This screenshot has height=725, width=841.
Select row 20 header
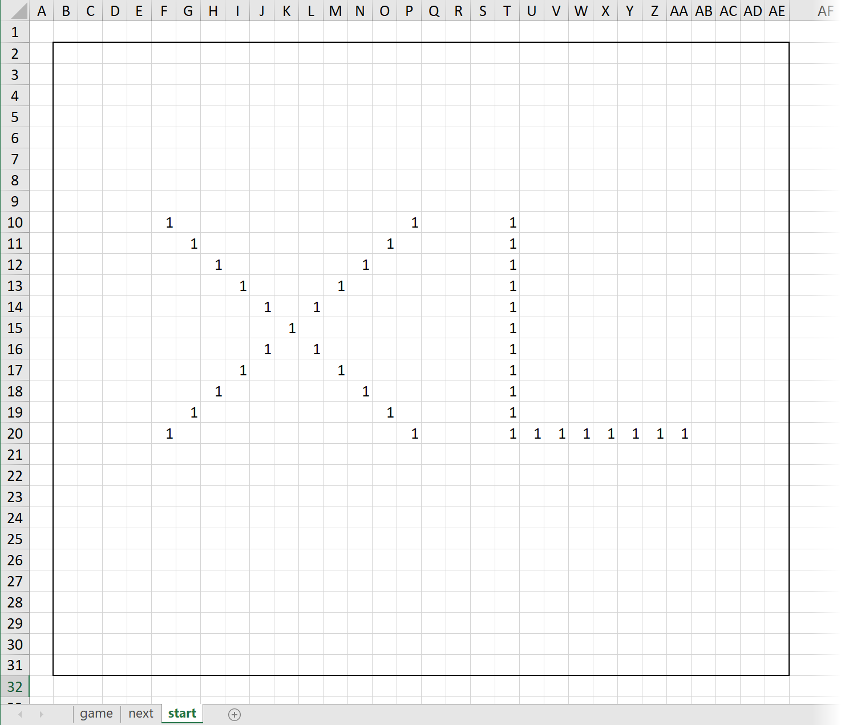[15, 433]
